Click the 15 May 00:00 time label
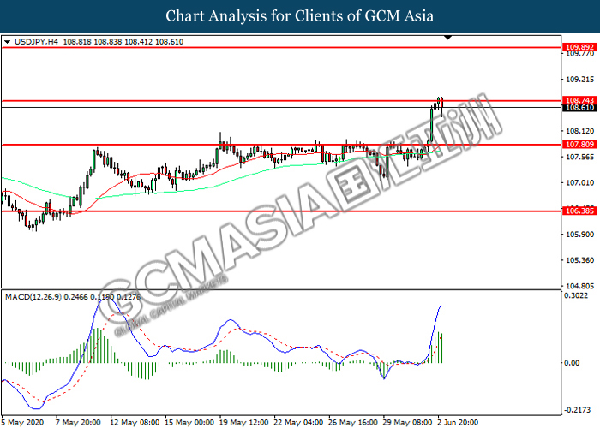Image resolution: width=600 pixels, height=428 pixels. pyautogui.click(x=189, y=422)
